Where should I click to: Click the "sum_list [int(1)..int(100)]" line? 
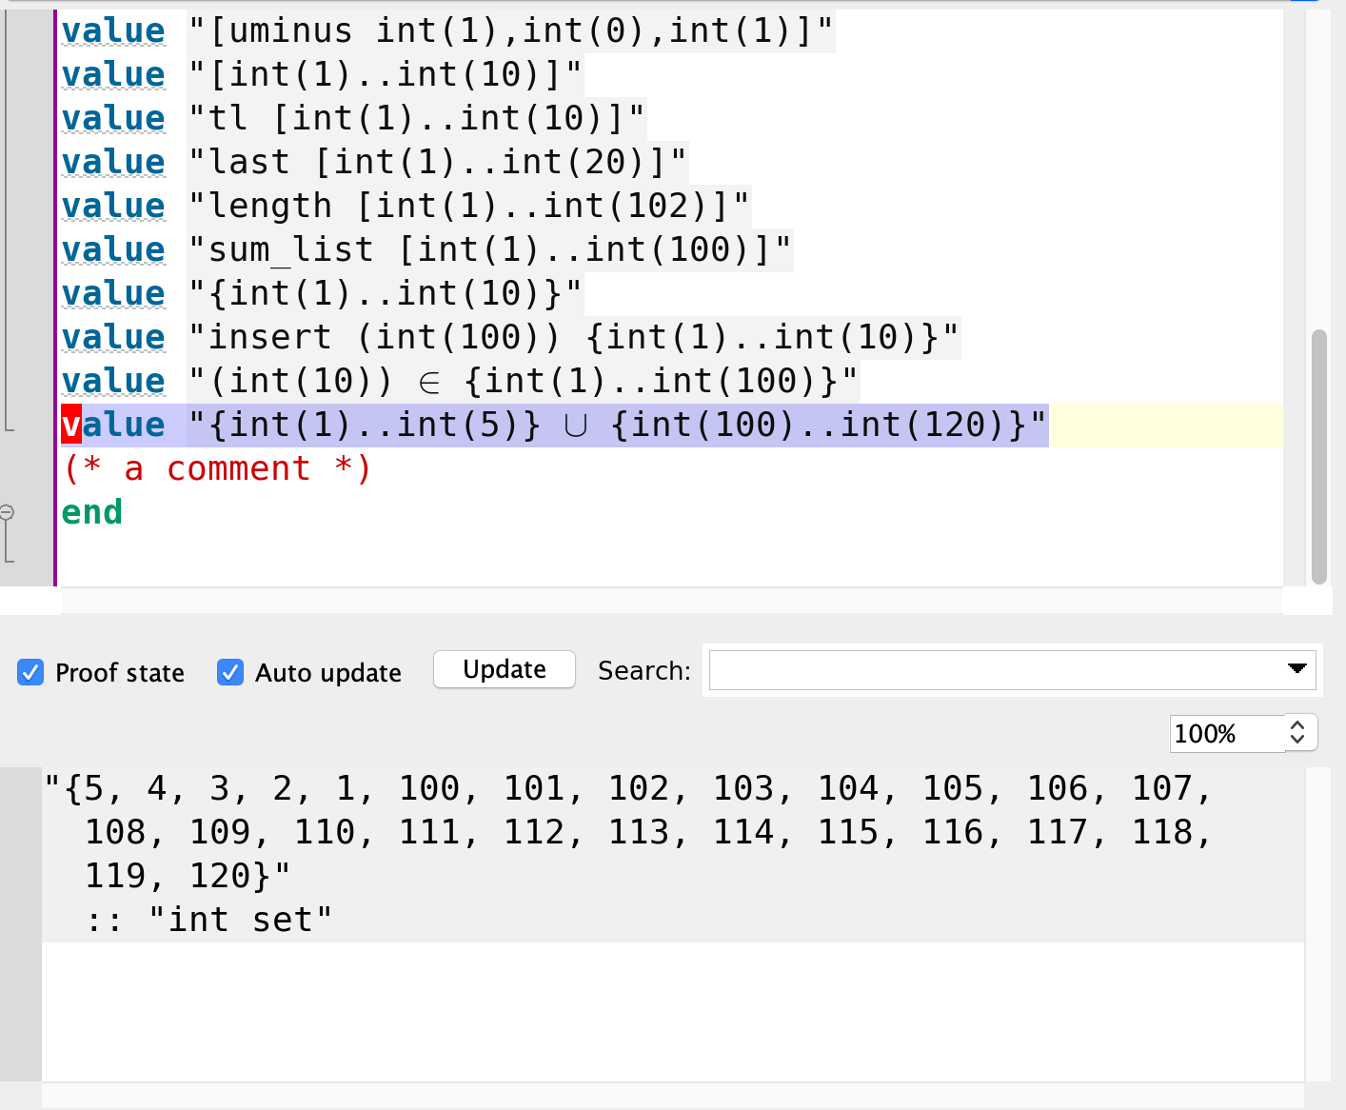pyautogui.click(x=426, y=250)
